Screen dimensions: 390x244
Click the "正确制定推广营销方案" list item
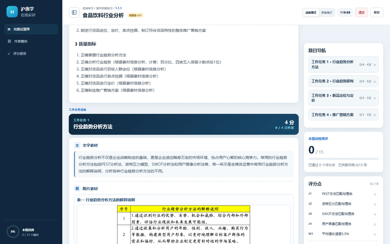118,90
